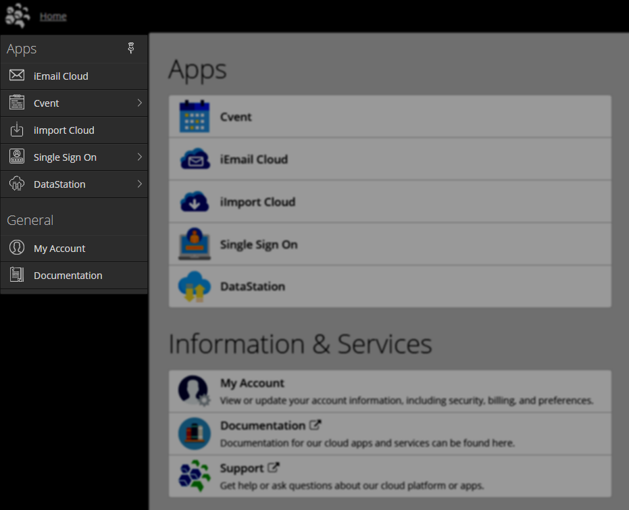Click the iEmail Cloud envelope icon in sidebar

pos(17,76)
